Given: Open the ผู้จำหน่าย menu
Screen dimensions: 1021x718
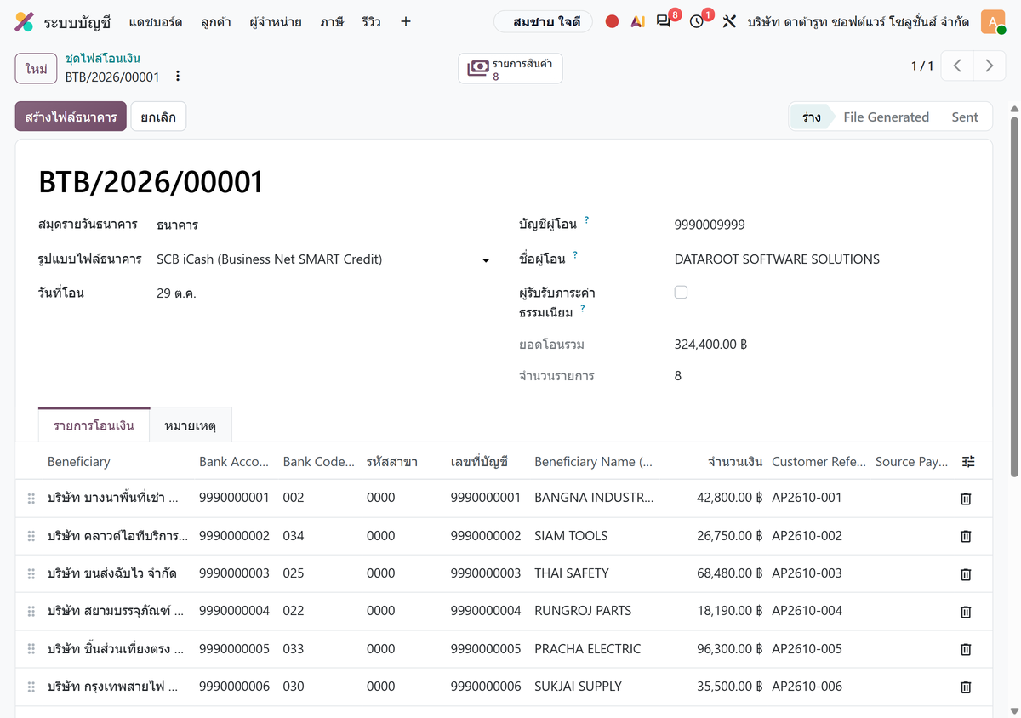Looking at the screenshot, I should pyautogui.click(x=276, y=21).
